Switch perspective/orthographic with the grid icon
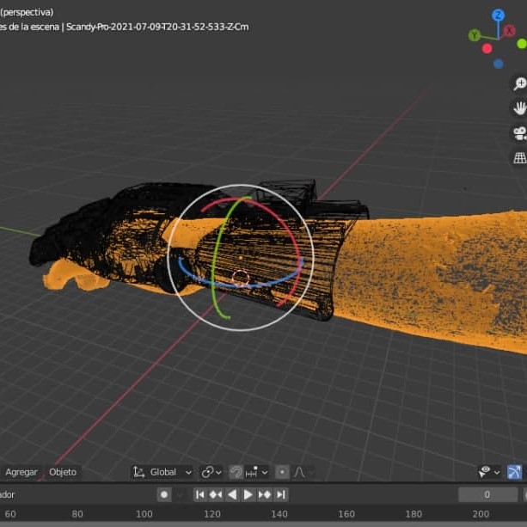527x527 pixels. click(519, 157)
